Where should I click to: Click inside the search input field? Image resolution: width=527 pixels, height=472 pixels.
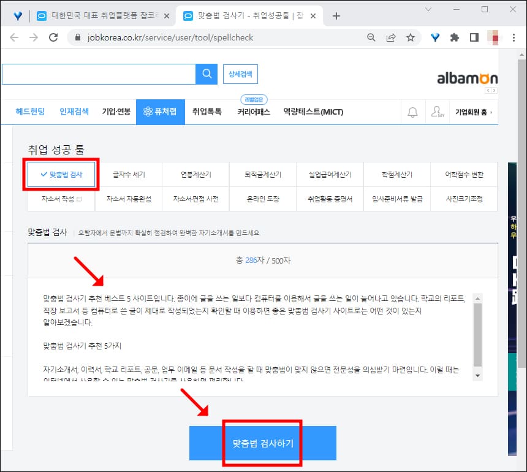(x=98, y=74)
